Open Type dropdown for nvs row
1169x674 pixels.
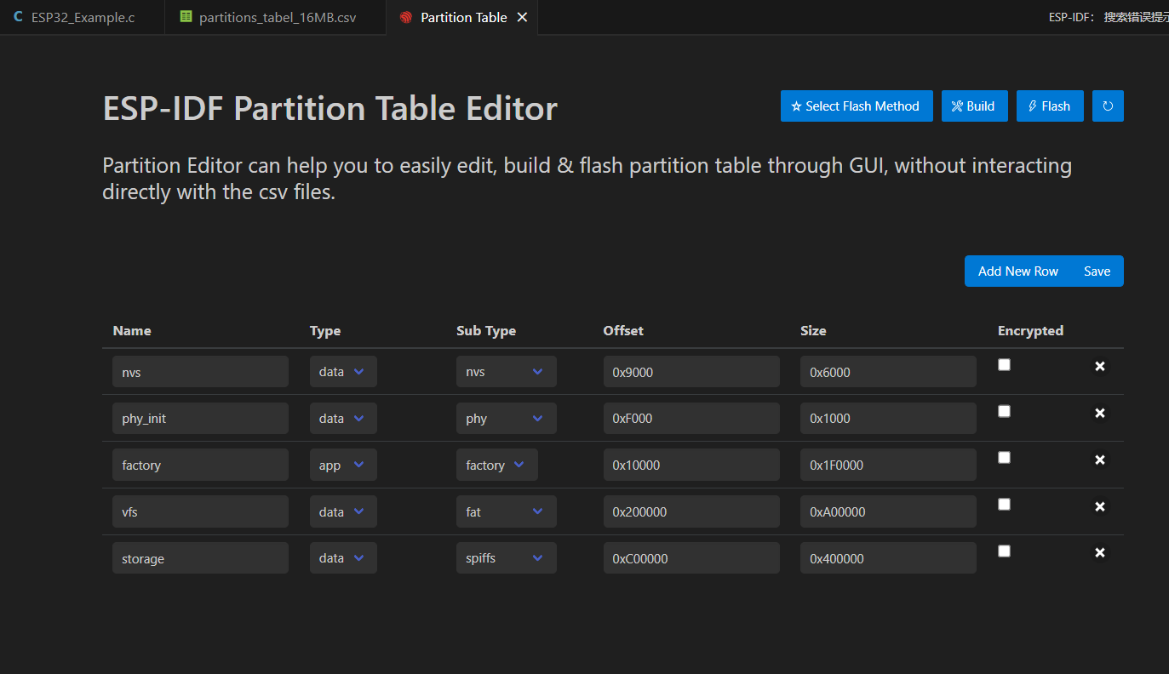click(x=343, y=372)
